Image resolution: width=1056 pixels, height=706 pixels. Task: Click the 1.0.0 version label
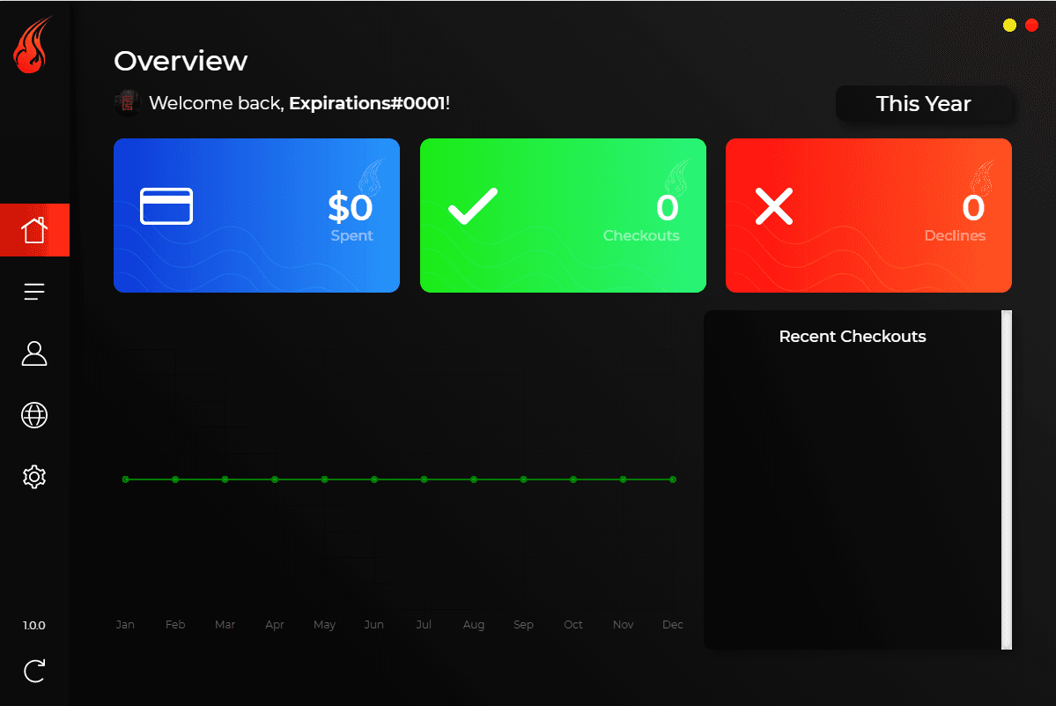[34, 626]
